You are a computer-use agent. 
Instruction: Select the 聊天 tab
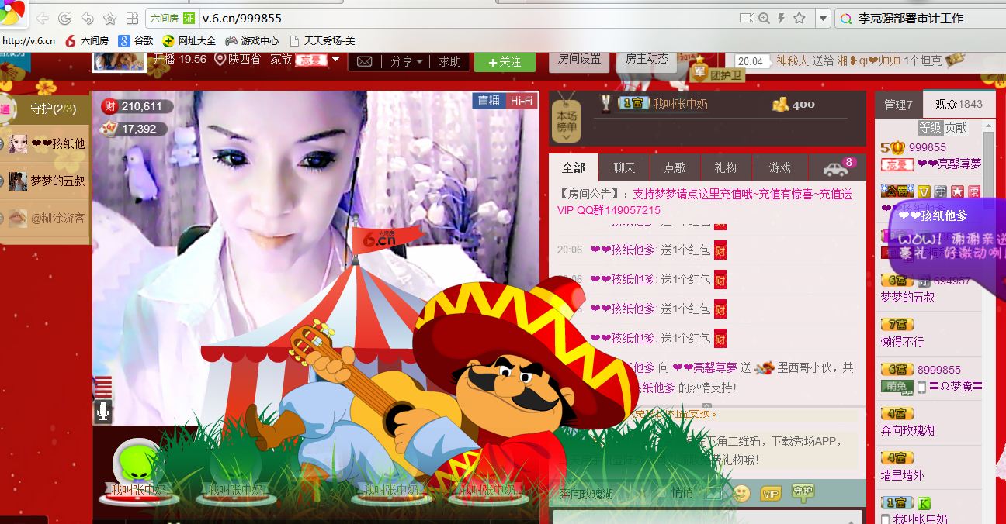click(625, 167)
